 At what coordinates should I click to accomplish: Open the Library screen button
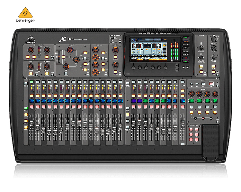[x=186, y=51]
